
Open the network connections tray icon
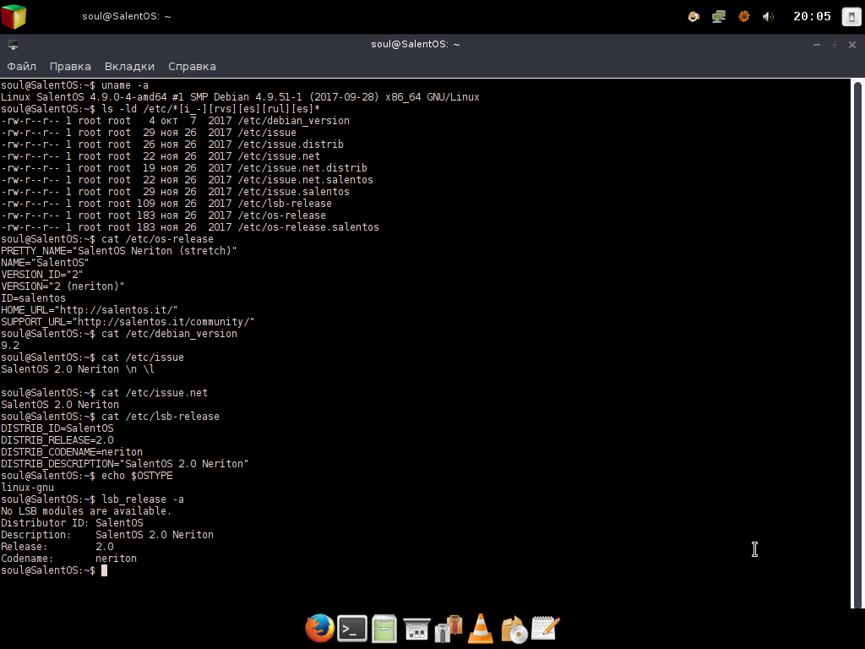[x=718, y=17]
